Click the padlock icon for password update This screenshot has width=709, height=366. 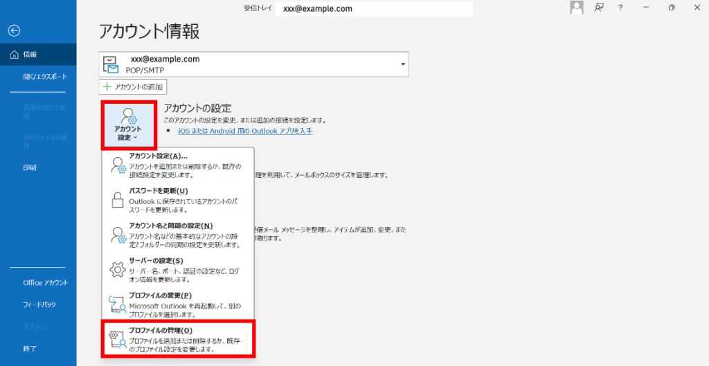point(117,201)
